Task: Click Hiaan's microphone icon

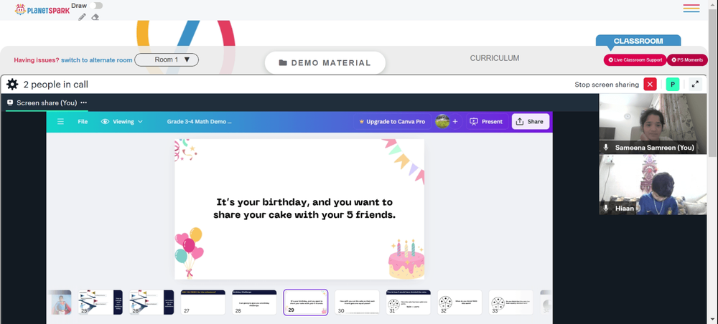Action: click(606, 209)
